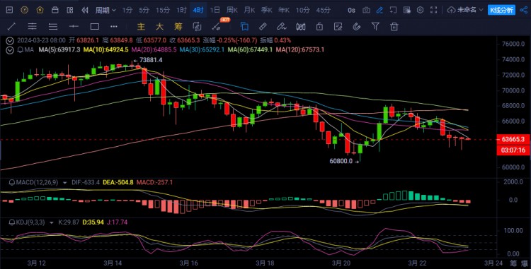Select the trend line drawing tool
531x269 pixels.
click(x=11, y=26)
